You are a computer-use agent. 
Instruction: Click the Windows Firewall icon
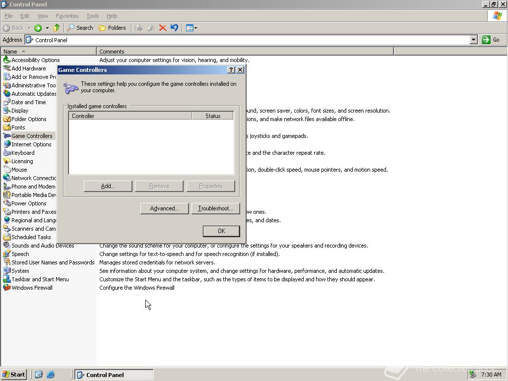tap(6, 287)
